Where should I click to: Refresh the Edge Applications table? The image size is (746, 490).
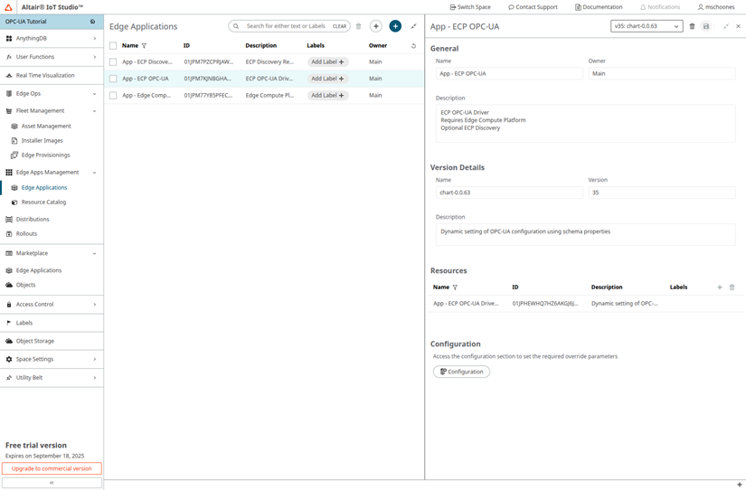click(413, 46)
